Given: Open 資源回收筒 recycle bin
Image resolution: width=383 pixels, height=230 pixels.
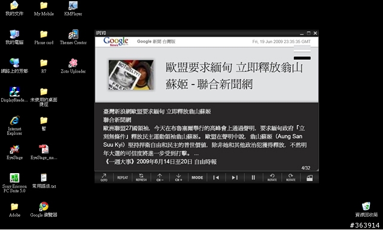Looking at the screenshot, I should click(x=366, y=210).
